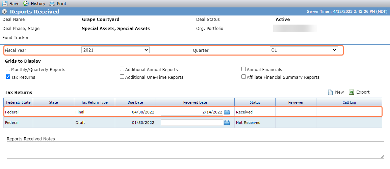Click the Server Time display
The height and width of the screenshot is (169, 390).
[x=347, y=12]
